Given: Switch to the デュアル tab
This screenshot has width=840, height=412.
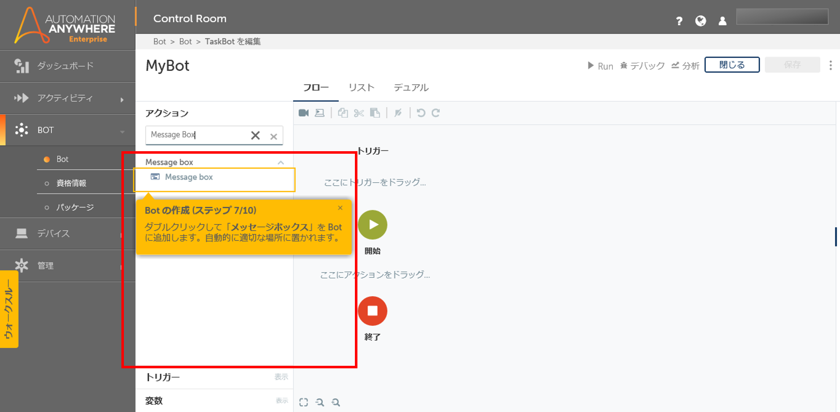Looking at the screenshot, I should [411, 87].
